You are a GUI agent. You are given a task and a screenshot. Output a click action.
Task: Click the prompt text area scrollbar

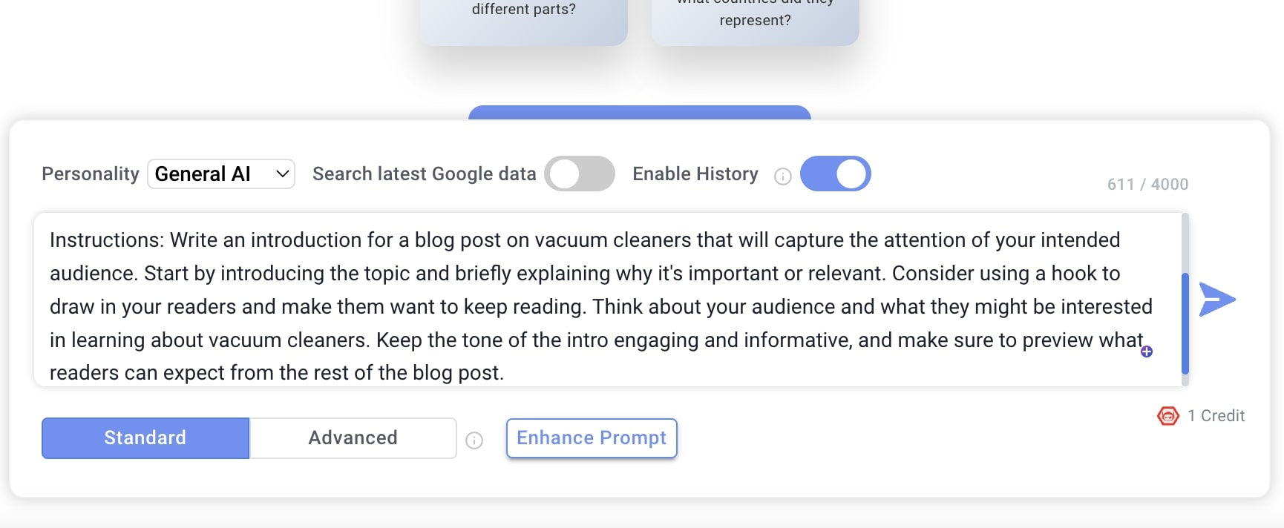tap(1185, 323)
